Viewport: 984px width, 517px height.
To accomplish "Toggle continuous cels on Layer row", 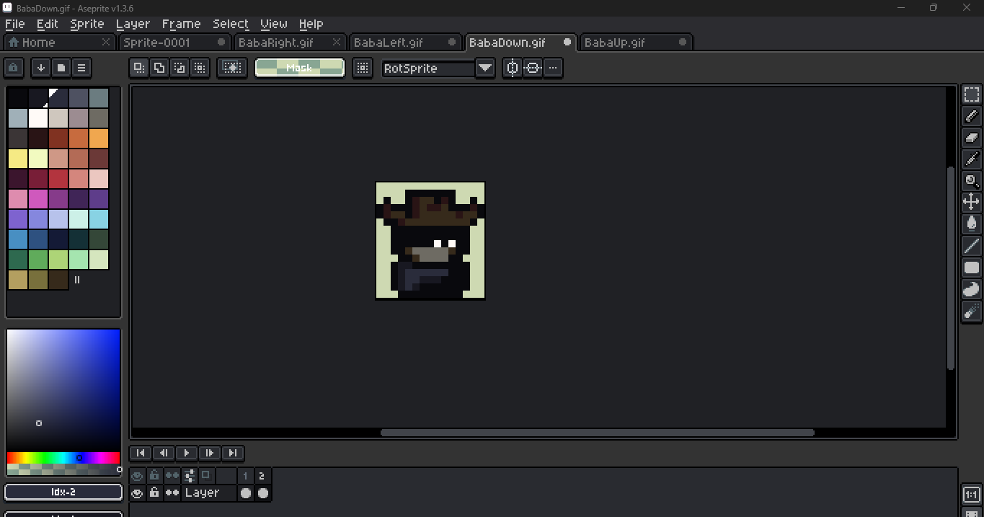I will [172, 493].
